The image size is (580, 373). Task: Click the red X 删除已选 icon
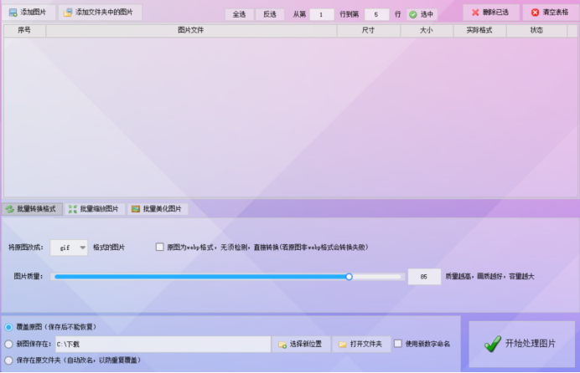(x=475, y=13)
